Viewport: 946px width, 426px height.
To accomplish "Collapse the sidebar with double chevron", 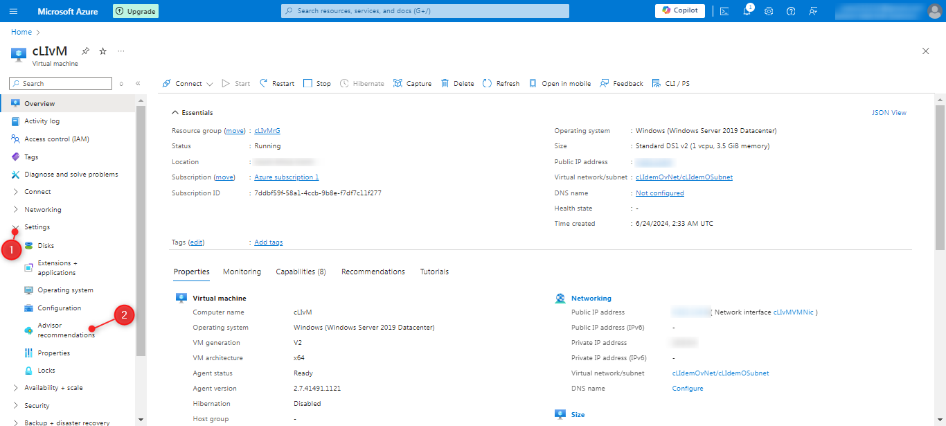I will pyautogui.click(x=138, y=84).
